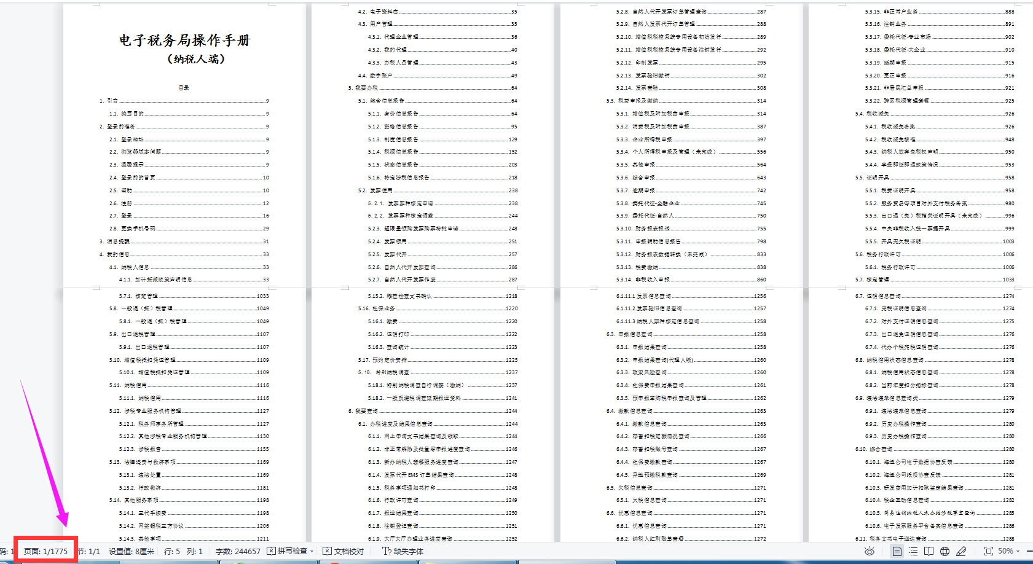Select TOC entry 2.8. 更换手机号码
This screenshot has height=564, width=1033.
click(x=189, y=229)
